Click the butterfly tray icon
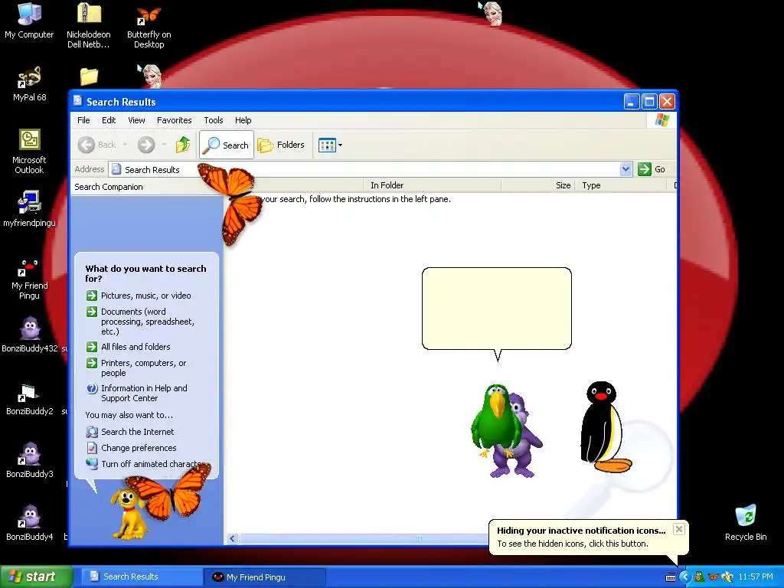Screen dimensions: 784x588 pyautogui.click(x=714, y=577)
